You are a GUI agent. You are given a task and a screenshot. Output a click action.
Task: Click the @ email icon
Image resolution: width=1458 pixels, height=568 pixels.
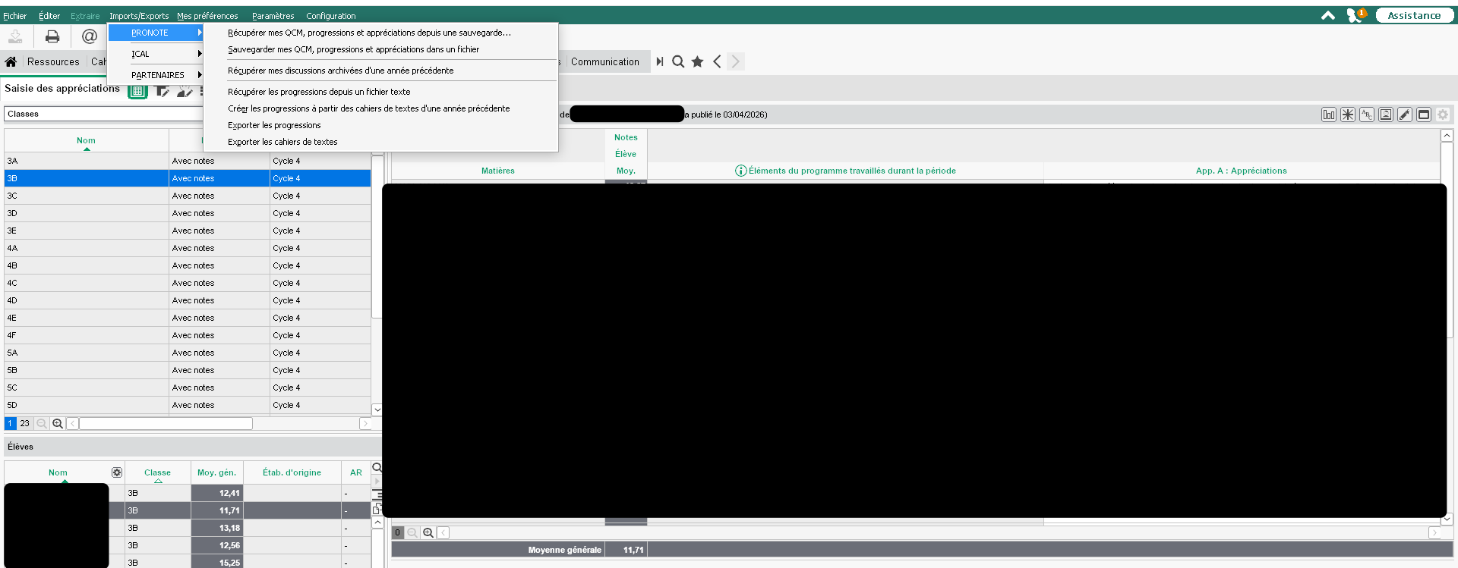[90, 36]
